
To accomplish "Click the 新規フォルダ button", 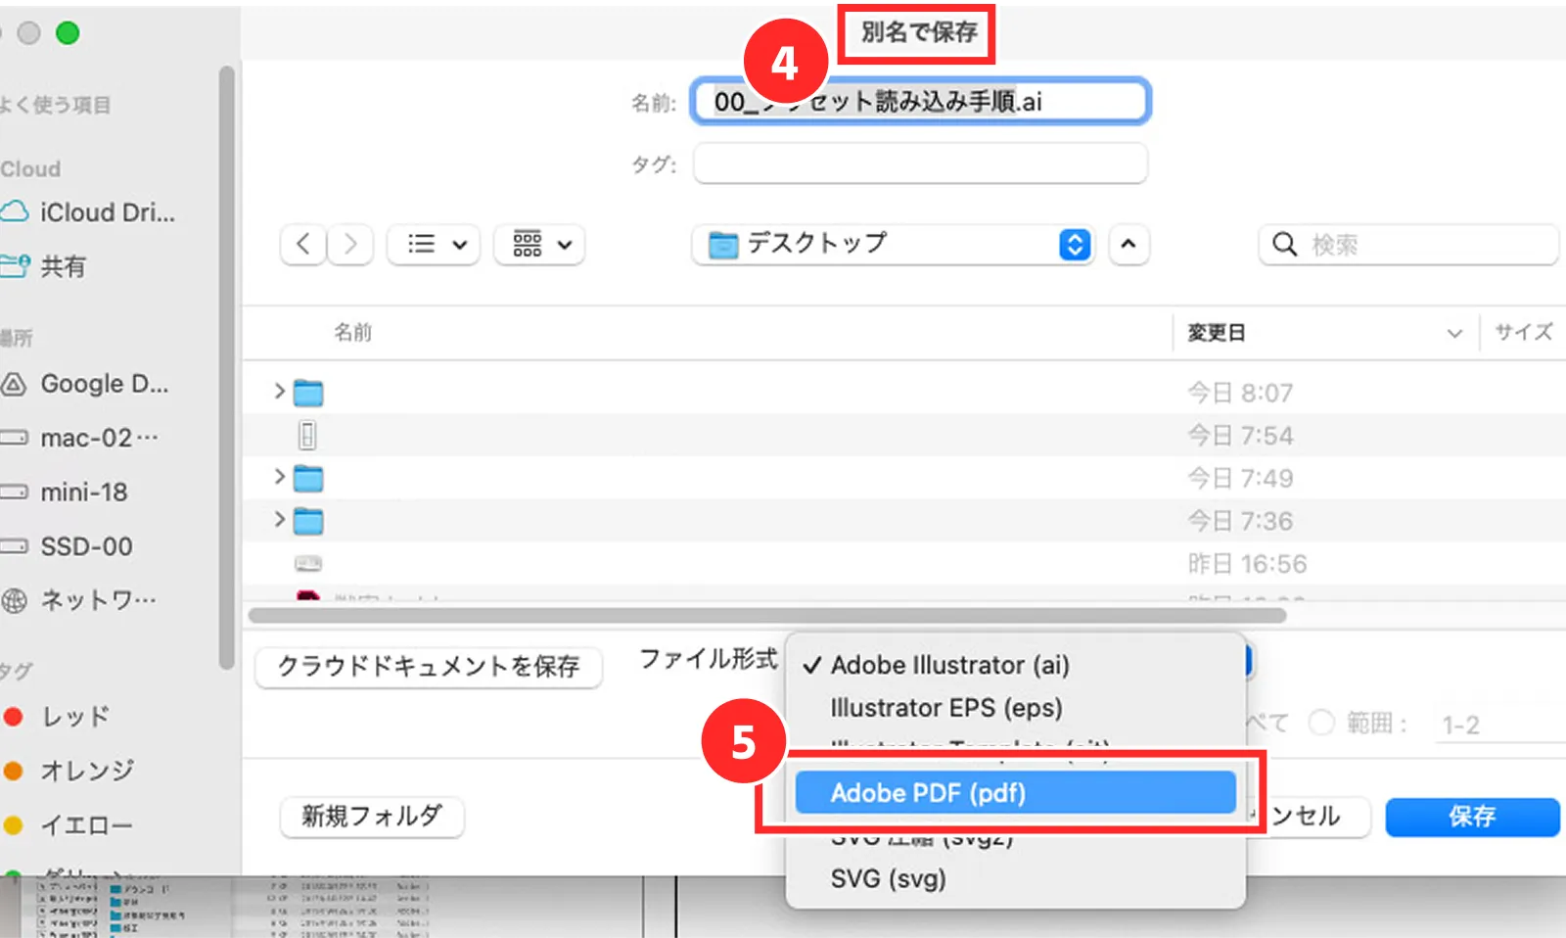I will pyautogui.click(x=372, y=816).
